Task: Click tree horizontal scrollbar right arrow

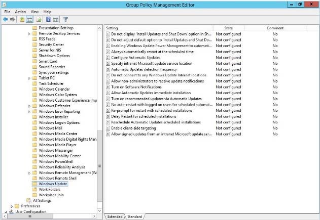Action: (94, 216)
